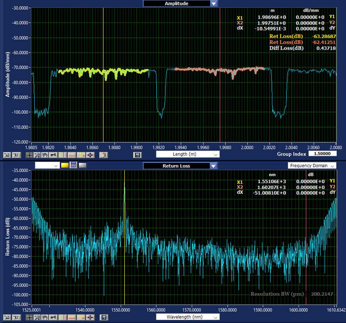
Task: Open the Length (m) axis units dropdown
Action: pos(188,154)
